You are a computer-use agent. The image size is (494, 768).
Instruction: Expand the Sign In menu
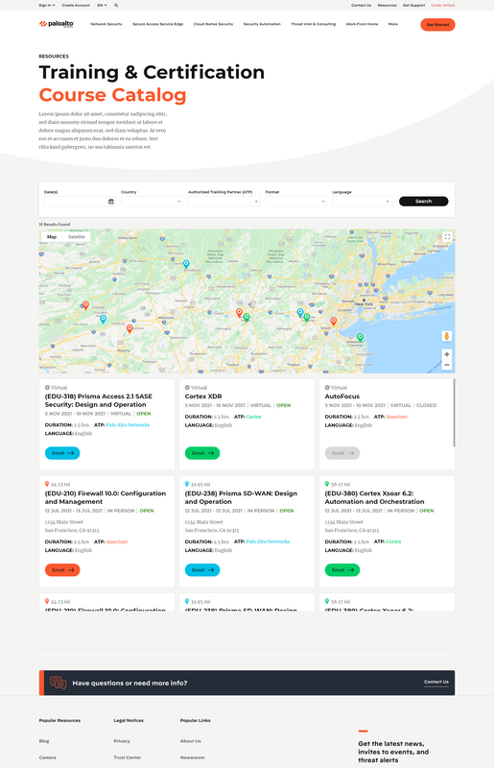coord(47,6)
